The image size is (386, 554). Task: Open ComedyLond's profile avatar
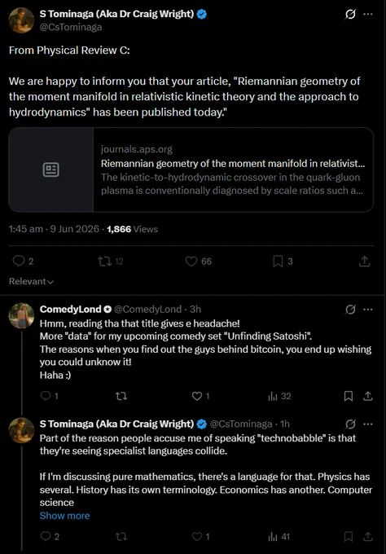coord(21,315)
